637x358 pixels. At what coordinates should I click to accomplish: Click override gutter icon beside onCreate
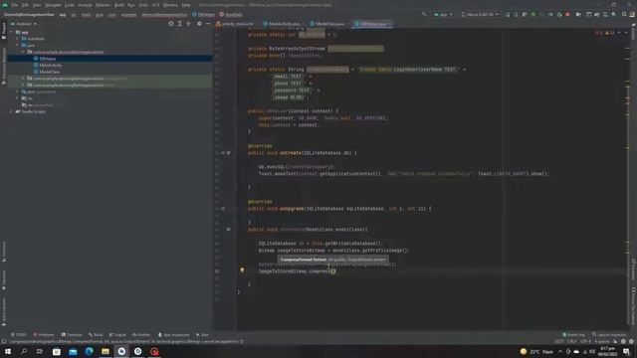click(x=223, y=153)
